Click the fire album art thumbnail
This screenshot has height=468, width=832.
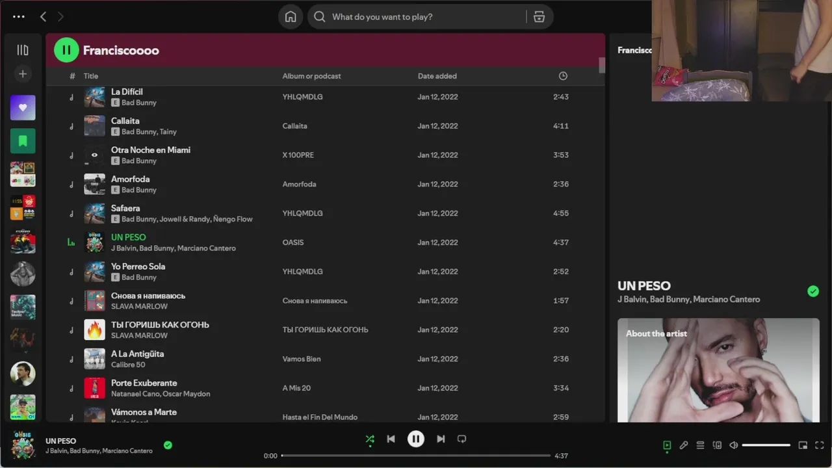(94, 330)
